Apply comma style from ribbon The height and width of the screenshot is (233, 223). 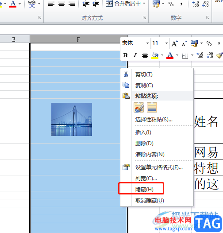[181, 4]
